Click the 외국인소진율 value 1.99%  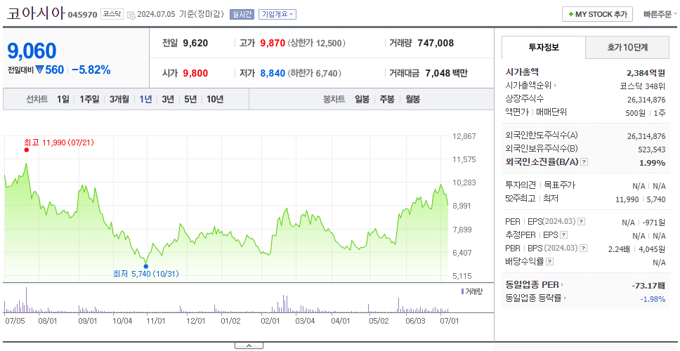pyautogui.click(x=652, y=163)
